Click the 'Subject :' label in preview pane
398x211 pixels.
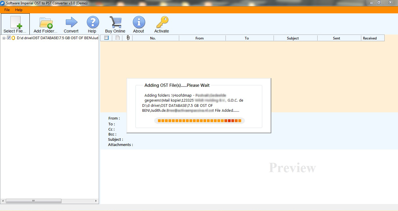[x=116, y=139]
